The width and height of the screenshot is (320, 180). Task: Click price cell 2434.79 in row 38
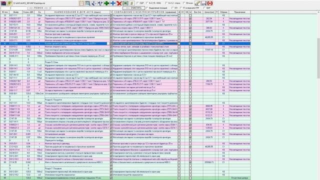point(209,31)
